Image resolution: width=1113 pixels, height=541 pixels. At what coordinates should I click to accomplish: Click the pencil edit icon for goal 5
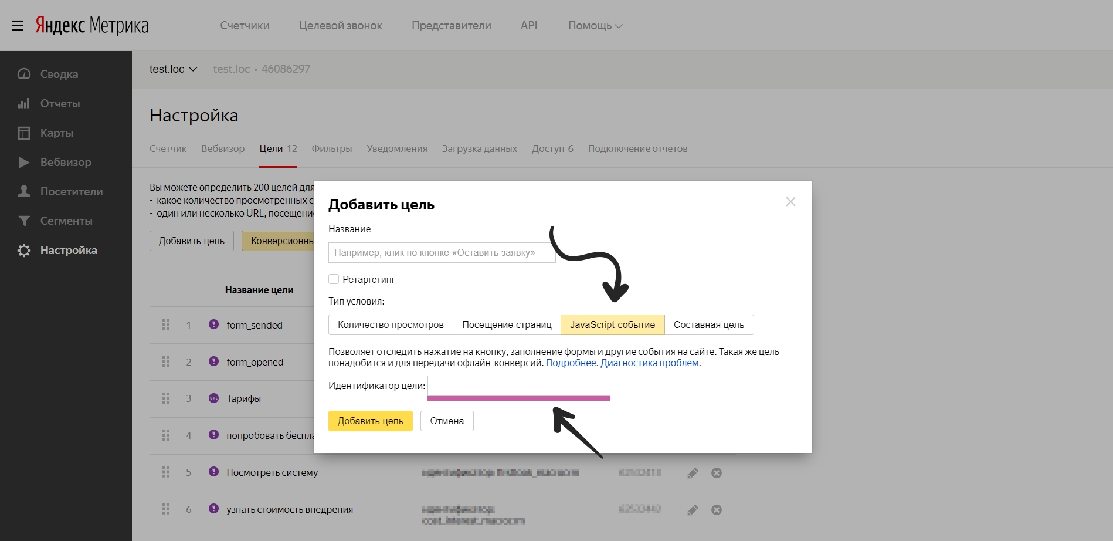coord(693,473)
